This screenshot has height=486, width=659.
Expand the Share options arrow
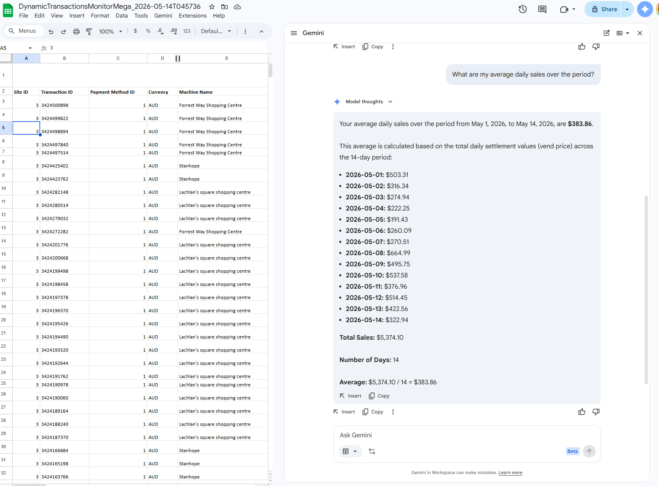coord(627,9)
